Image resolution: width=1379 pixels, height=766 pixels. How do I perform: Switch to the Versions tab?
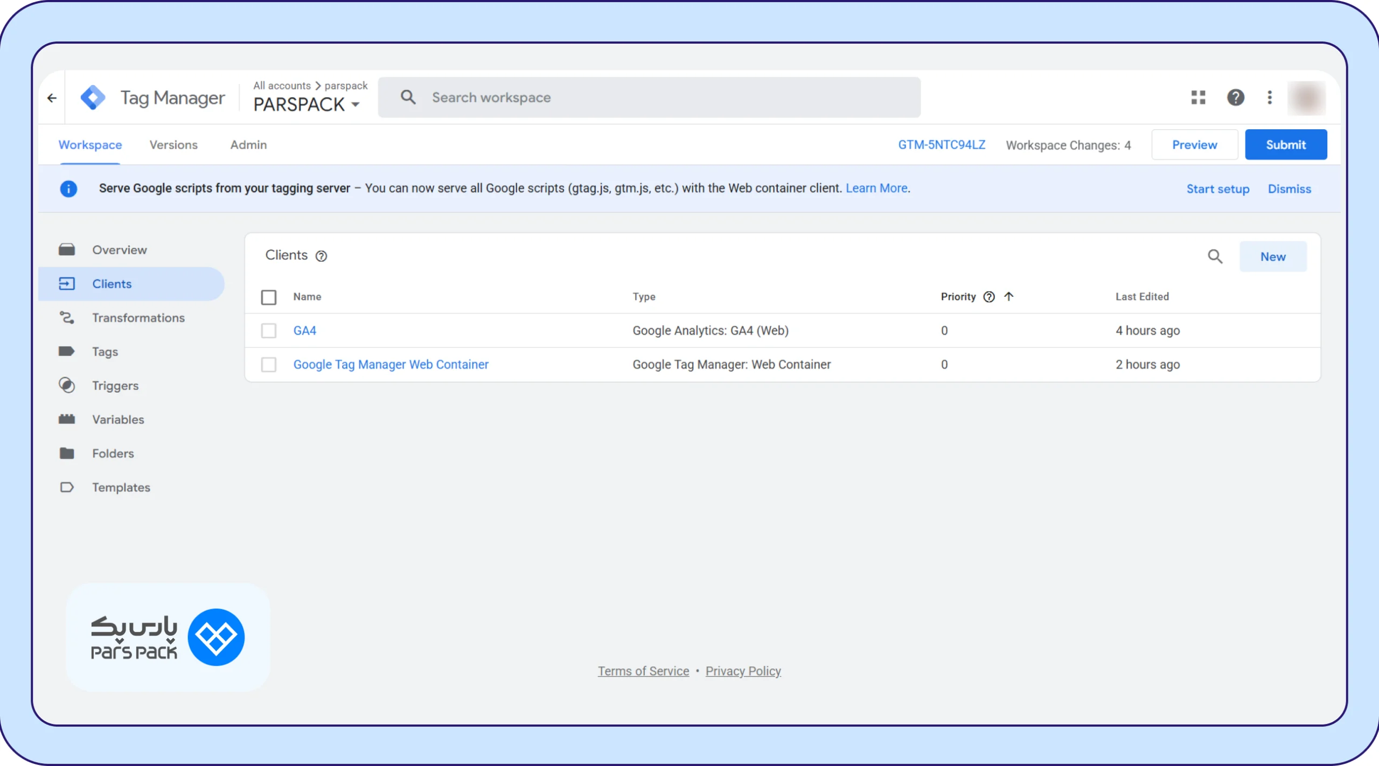coord(173,145)
